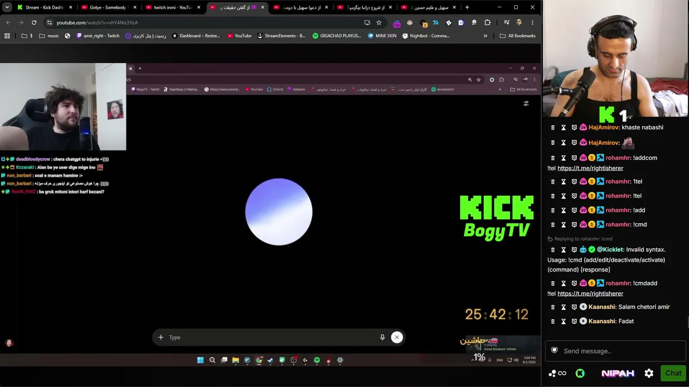Timeout Kaanashi for the 'Fadat' message
Screen dimensions: 689x387
tap(563, 321)
